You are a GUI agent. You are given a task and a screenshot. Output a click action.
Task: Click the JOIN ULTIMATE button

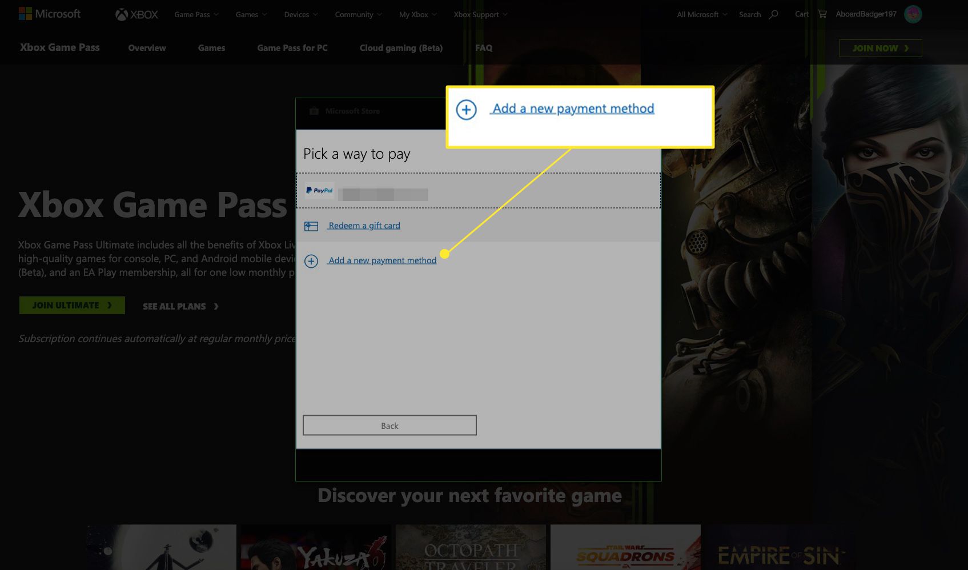[72, 306]
